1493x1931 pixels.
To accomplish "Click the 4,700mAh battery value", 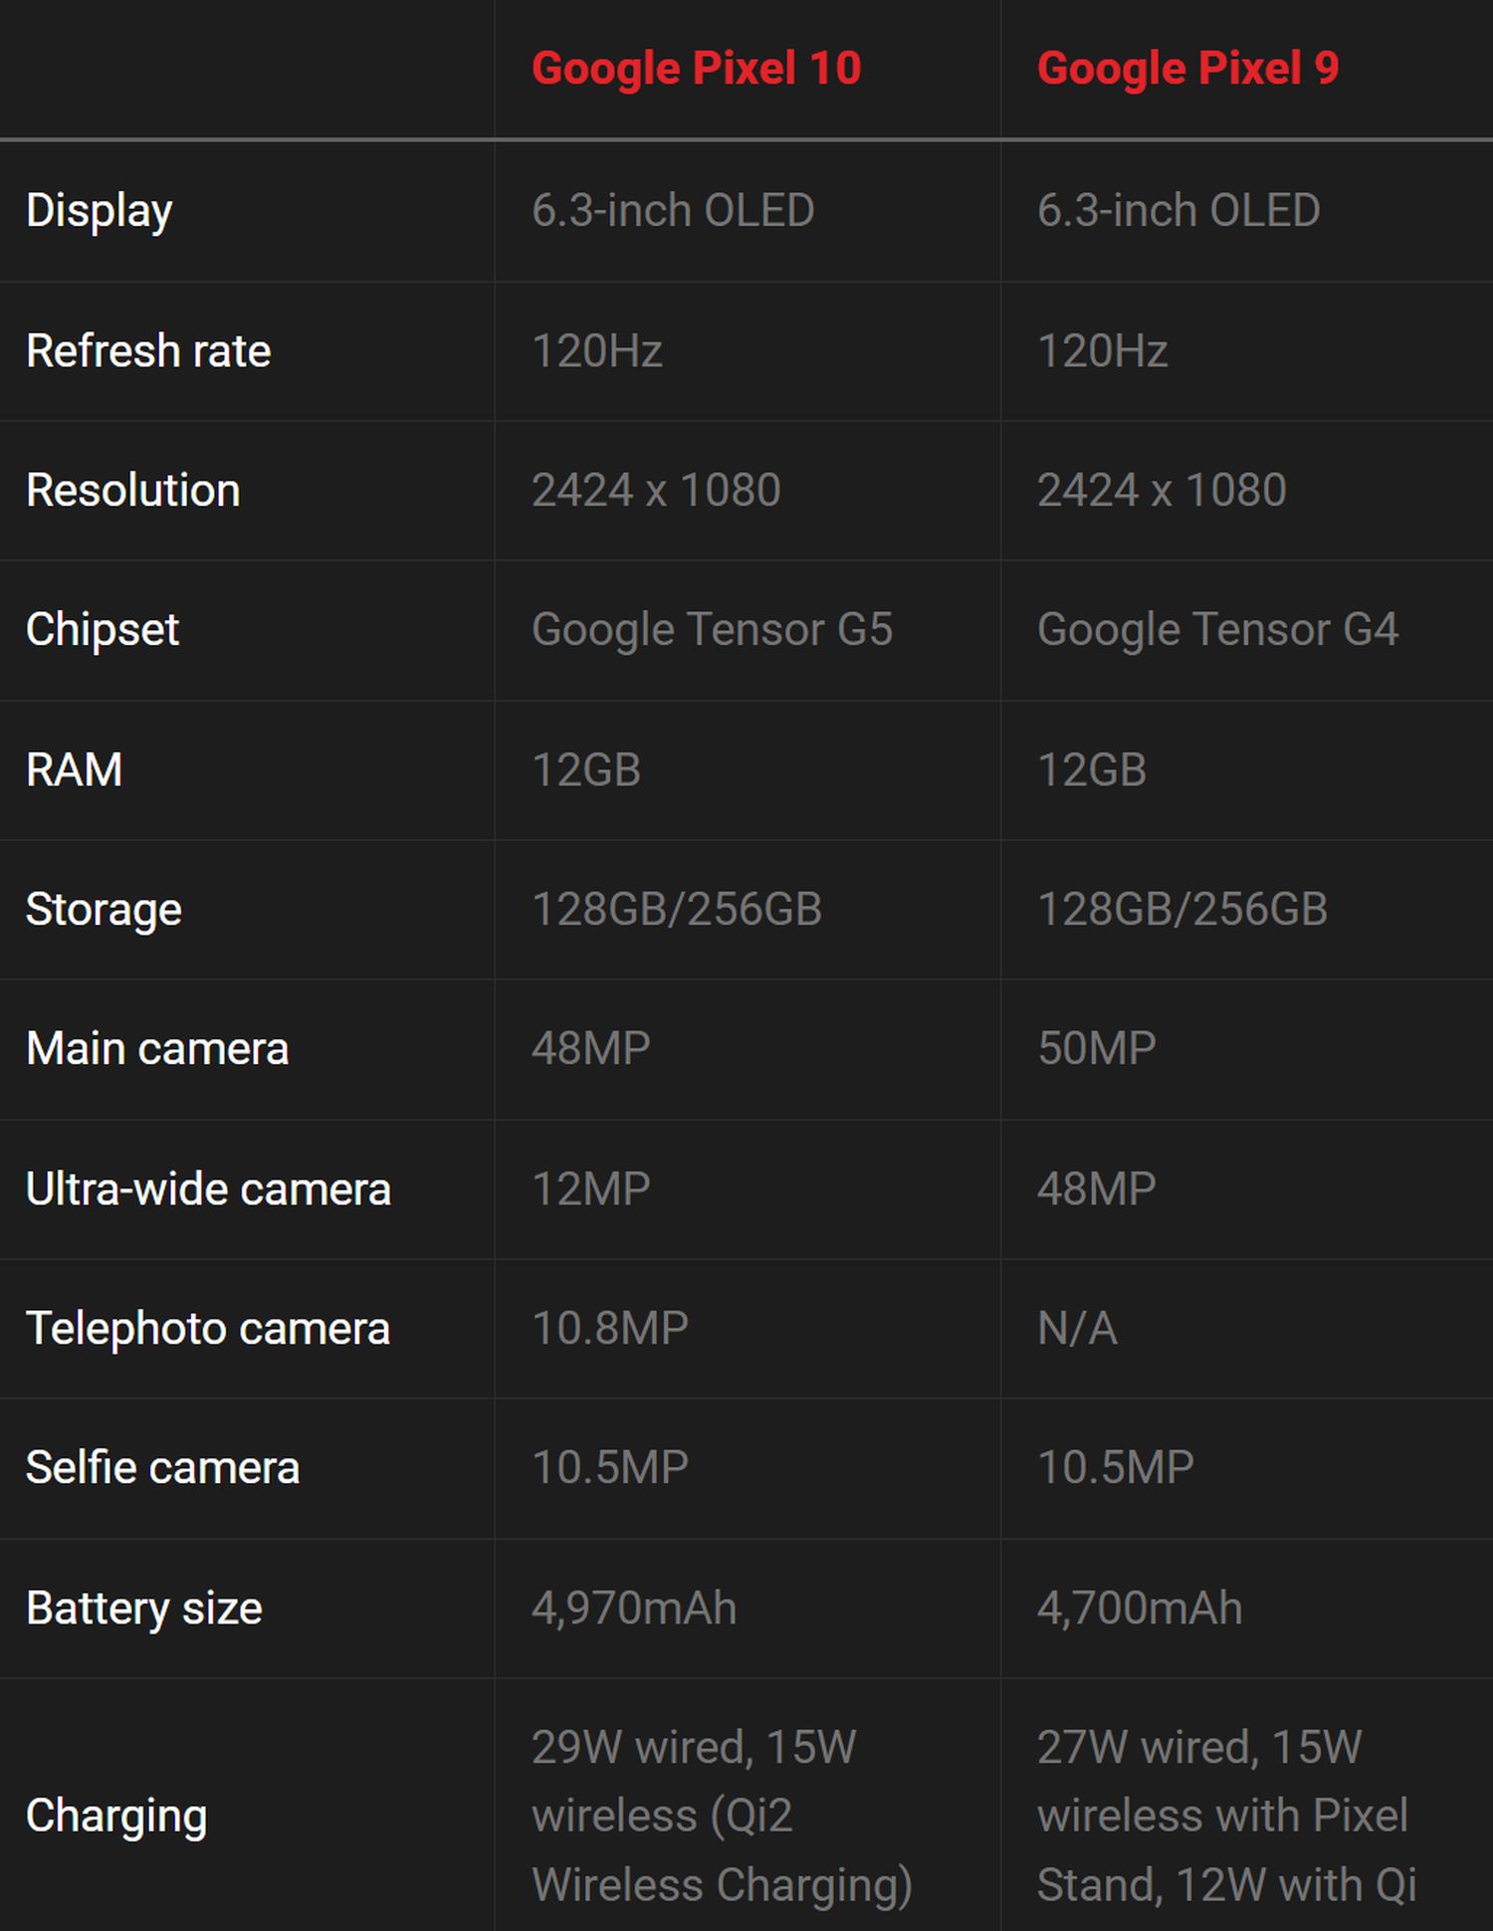I will (x=1140, y=1609).
